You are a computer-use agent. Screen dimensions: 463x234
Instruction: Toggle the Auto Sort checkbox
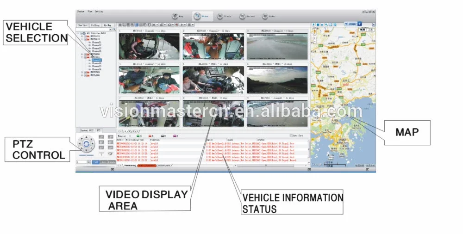(291, 136)
